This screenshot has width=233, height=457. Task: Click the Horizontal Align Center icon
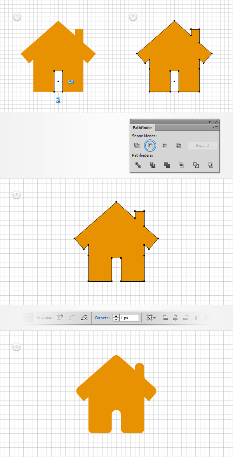(175, 318)
